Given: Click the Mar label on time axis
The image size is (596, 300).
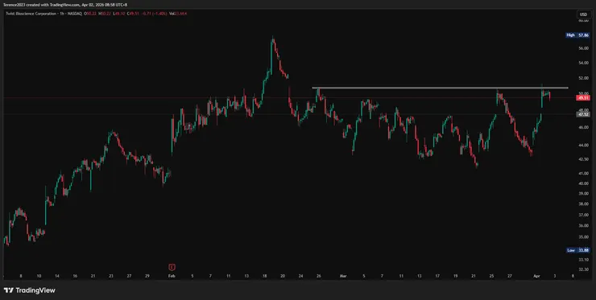Looking at the screenshot, I should (342, 277).
